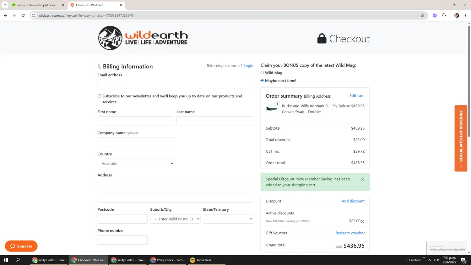This screenshot has width=471, height=265.
Task: Dismiss the New Member Saving notification
Action: 362,180
